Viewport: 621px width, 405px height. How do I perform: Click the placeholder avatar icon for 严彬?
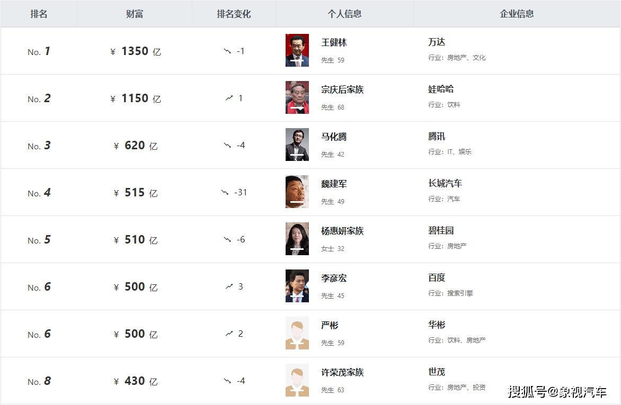[x=297, y=333]
